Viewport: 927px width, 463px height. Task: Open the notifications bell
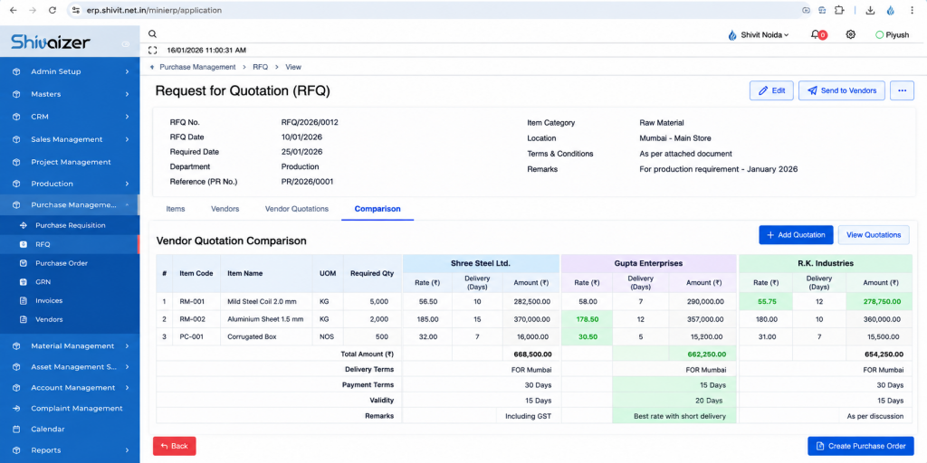[x=816, y=35]
